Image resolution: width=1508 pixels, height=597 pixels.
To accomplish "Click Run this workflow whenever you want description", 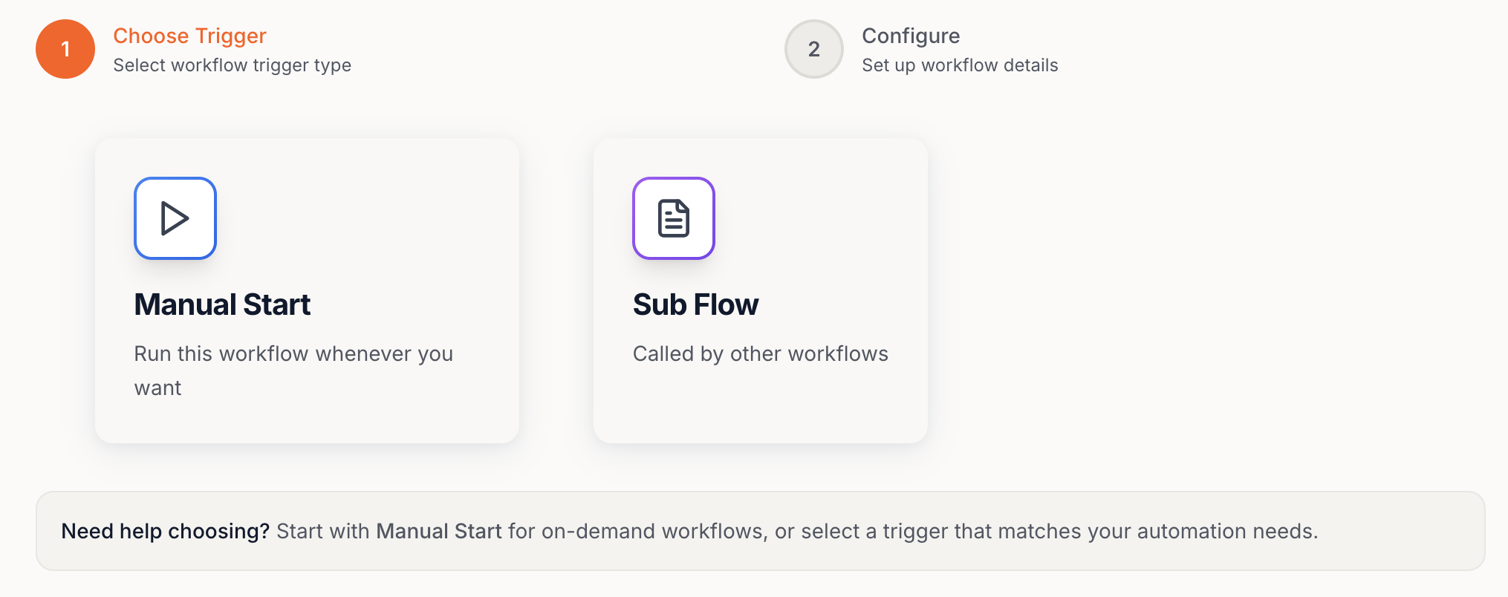I will coord(293,370).
